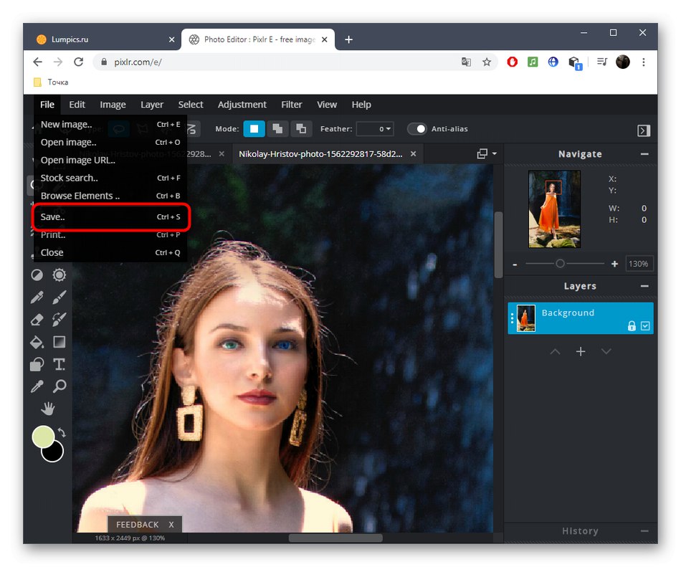Zoom out with Navigate minus button

(515, 265)
